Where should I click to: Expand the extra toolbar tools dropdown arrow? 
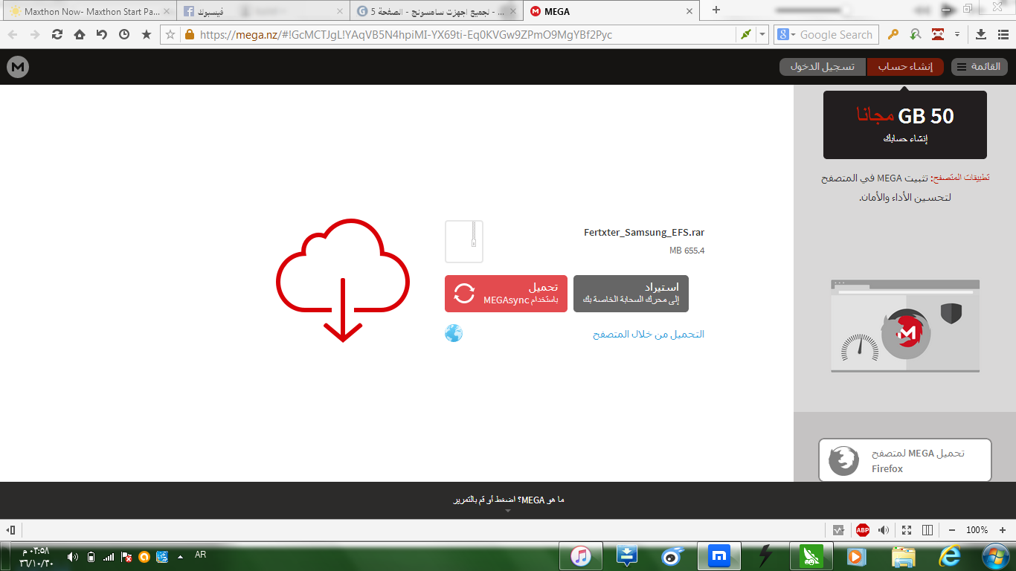point(957,35)
